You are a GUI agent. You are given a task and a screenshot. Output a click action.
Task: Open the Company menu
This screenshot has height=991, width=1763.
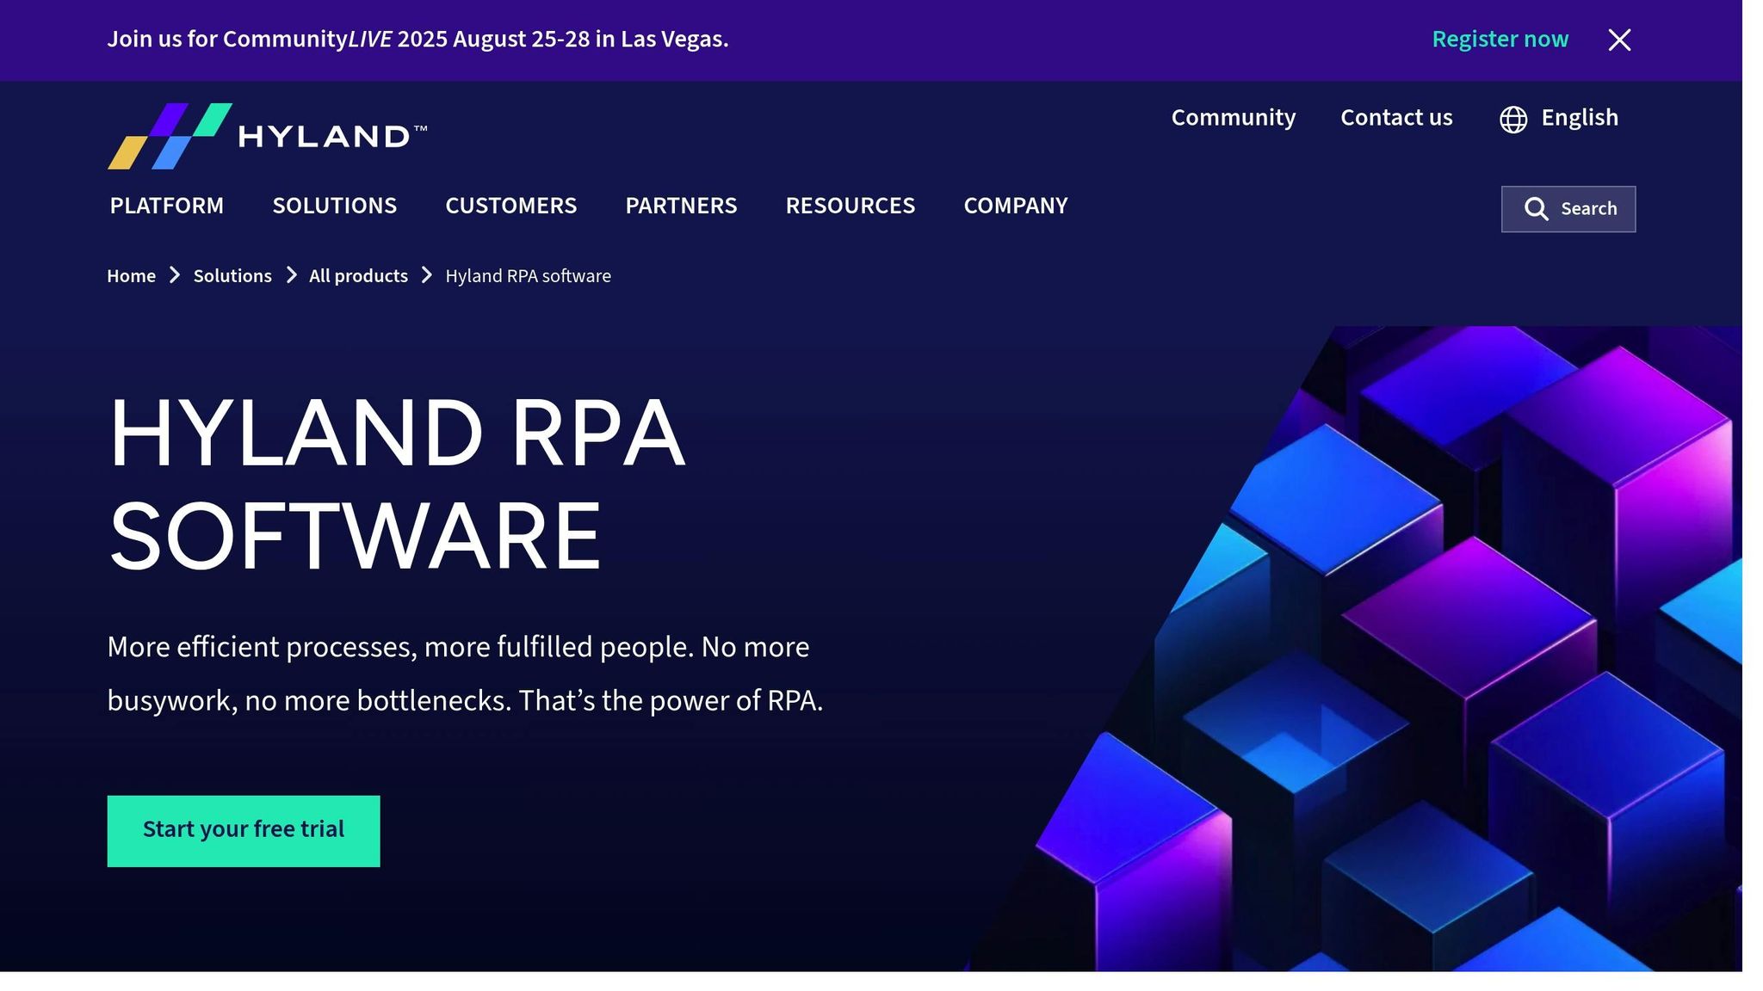[1015, 206]
